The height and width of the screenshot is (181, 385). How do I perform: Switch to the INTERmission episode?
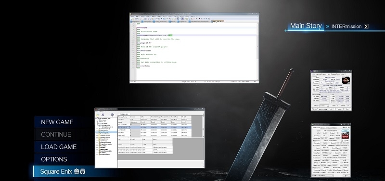point(346,26)
